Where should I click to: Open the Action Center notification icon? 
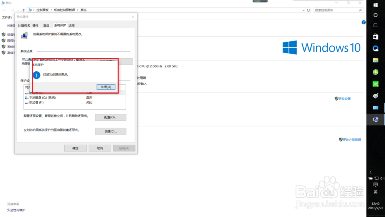coord(375,185)
